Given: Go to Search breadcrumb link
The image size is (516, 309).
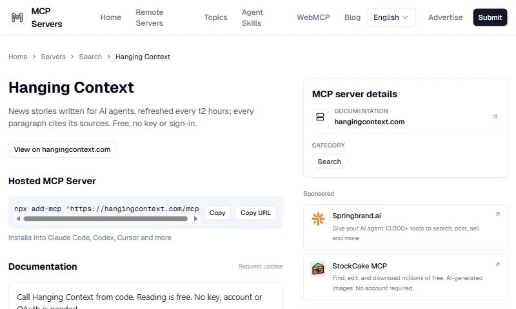Looking at the screenshot, I should coord(90,57).
